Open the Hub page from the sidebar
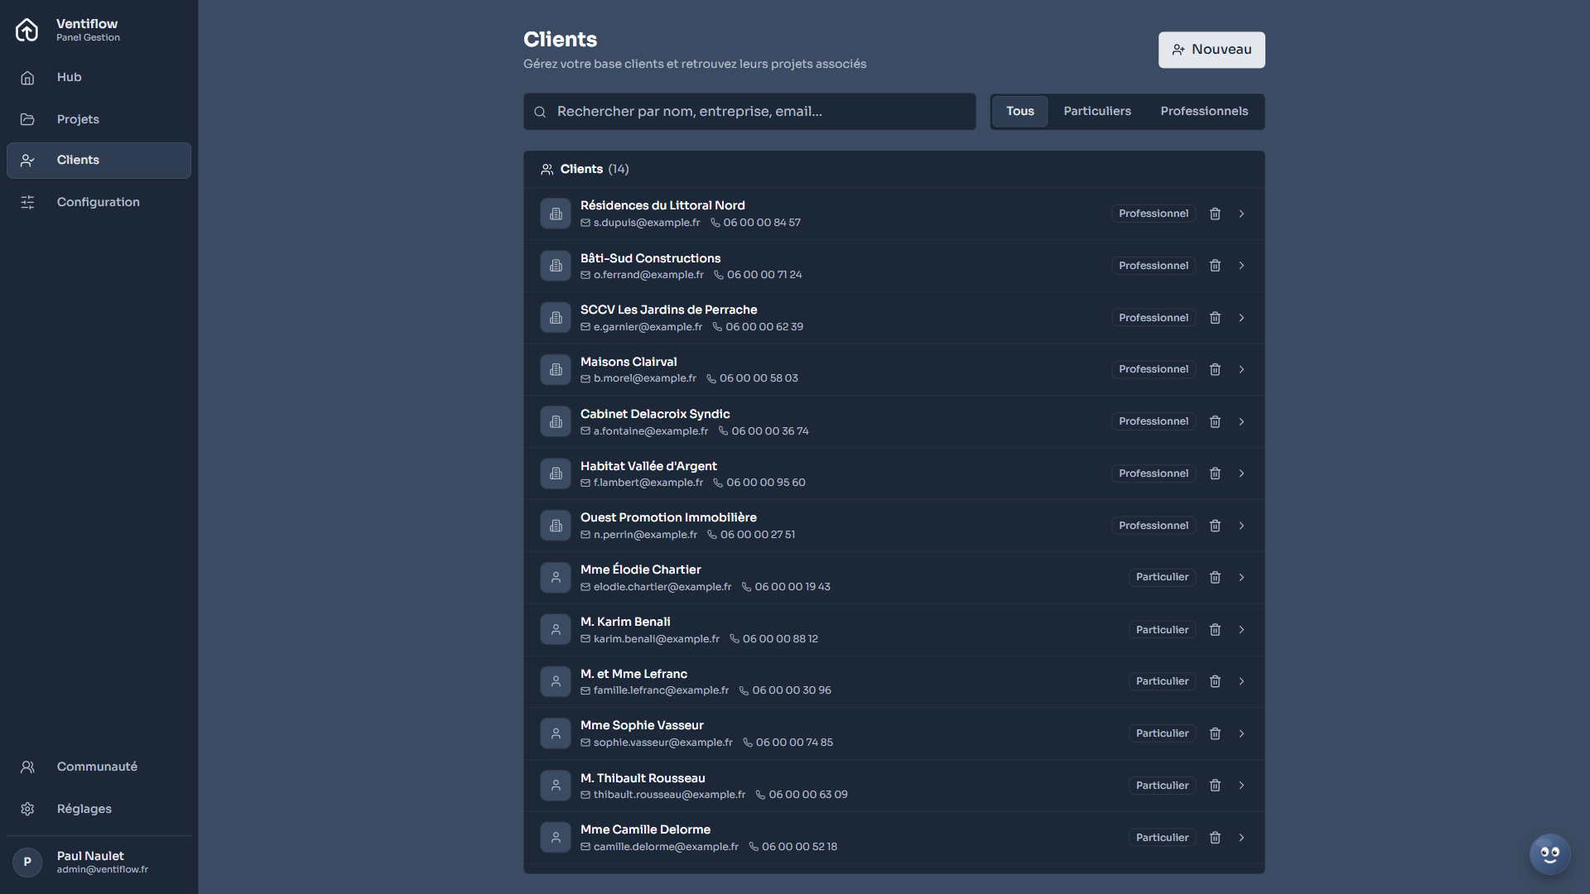The width and height of the screenshot is (1590, 894). 99,77
